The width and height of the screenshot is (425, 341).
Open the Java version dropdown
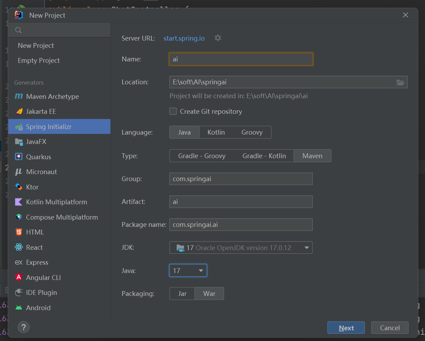(x=188, y=271)
